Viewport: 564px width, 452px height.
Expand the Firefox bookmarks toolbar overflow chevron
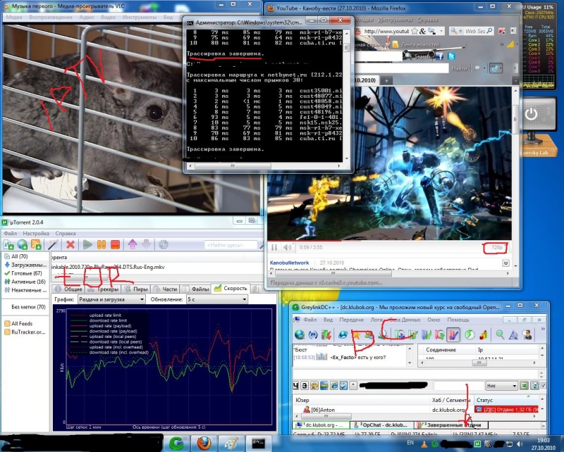(502, 44)
